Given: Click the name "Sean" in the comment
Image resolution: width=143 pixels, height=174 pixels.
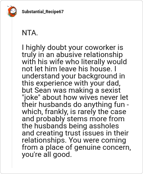Looking at the screenshot, I should pyautogui.click(x=43, y=90).
